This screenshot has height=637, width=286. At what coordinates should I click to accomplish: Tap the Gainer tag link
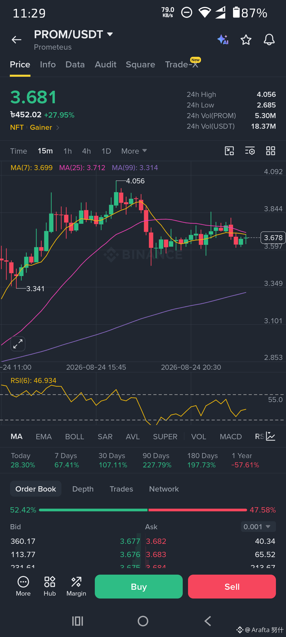41,128
